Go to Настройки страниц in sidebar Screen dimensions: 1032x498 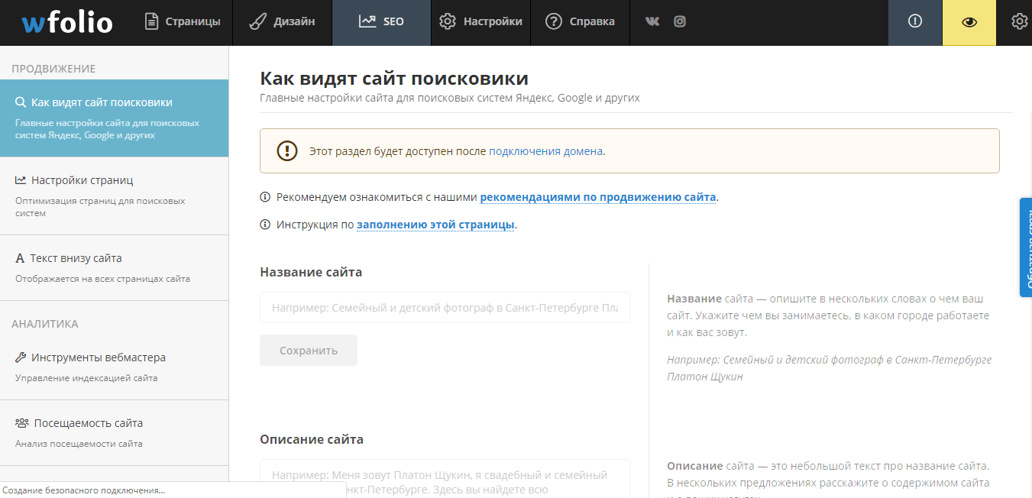82,180
